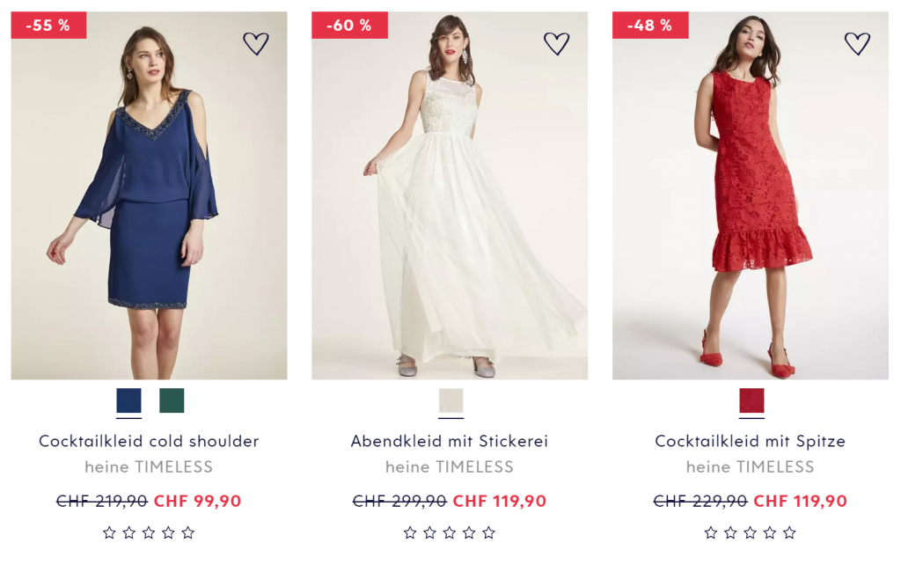Select the navy blue color swatch
This screenshot has width=901, height=565.
128,401
